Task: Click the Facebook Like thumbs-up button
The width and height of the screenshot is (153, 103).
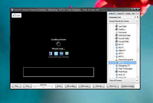Action: click(17, 15)
